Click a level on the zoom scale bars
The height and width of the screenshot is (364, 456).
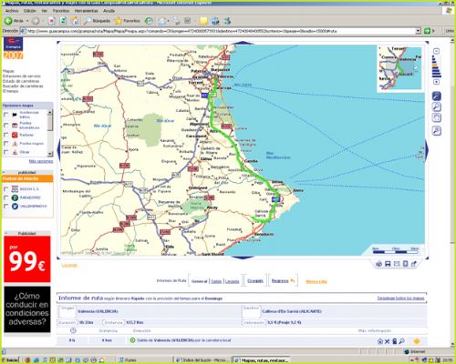(436, 66)
